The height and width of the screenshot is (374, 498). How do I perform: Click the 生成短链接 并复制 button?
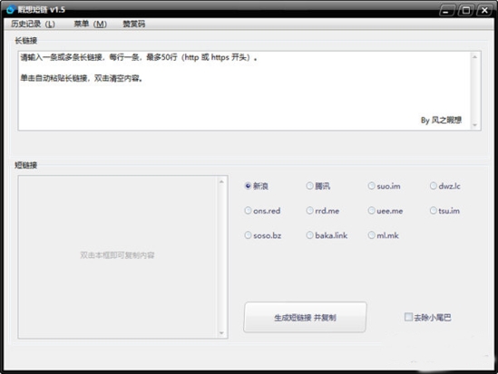[305, 317]
